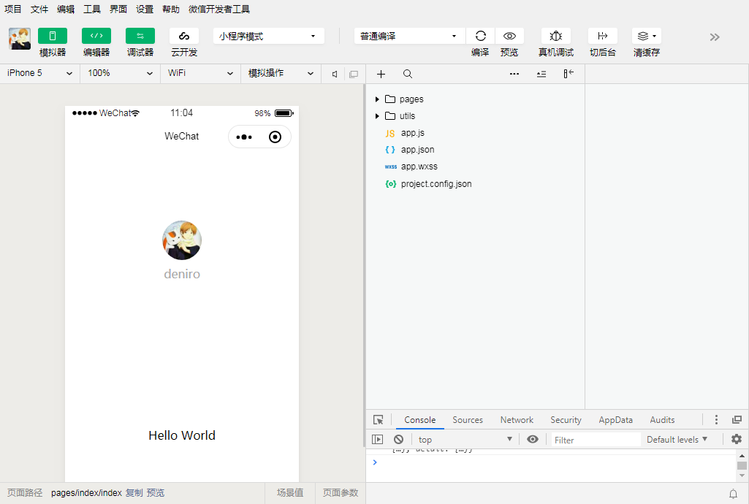Switch to the Network tab
This screenshot has width=749, height=504.
(517, 420)
